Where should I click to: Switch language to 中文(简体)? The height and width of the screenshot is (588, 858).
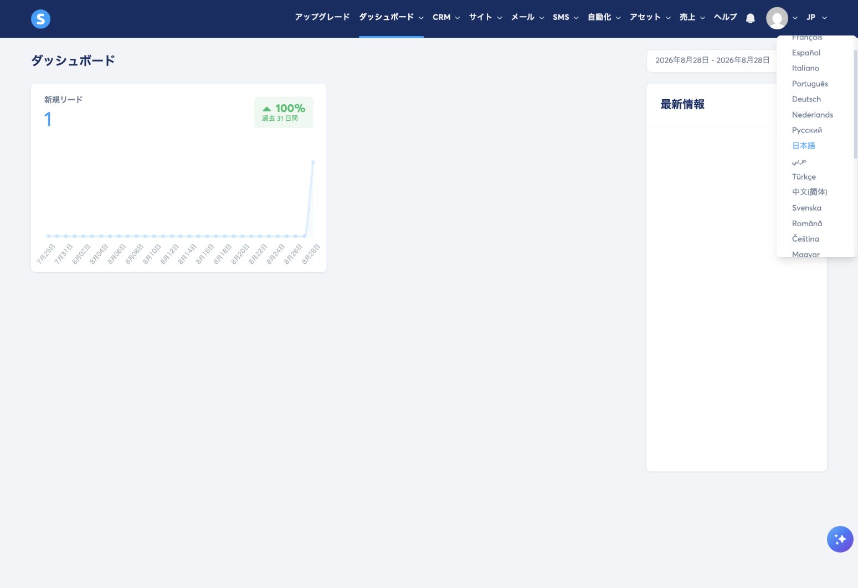pos(810,192)
